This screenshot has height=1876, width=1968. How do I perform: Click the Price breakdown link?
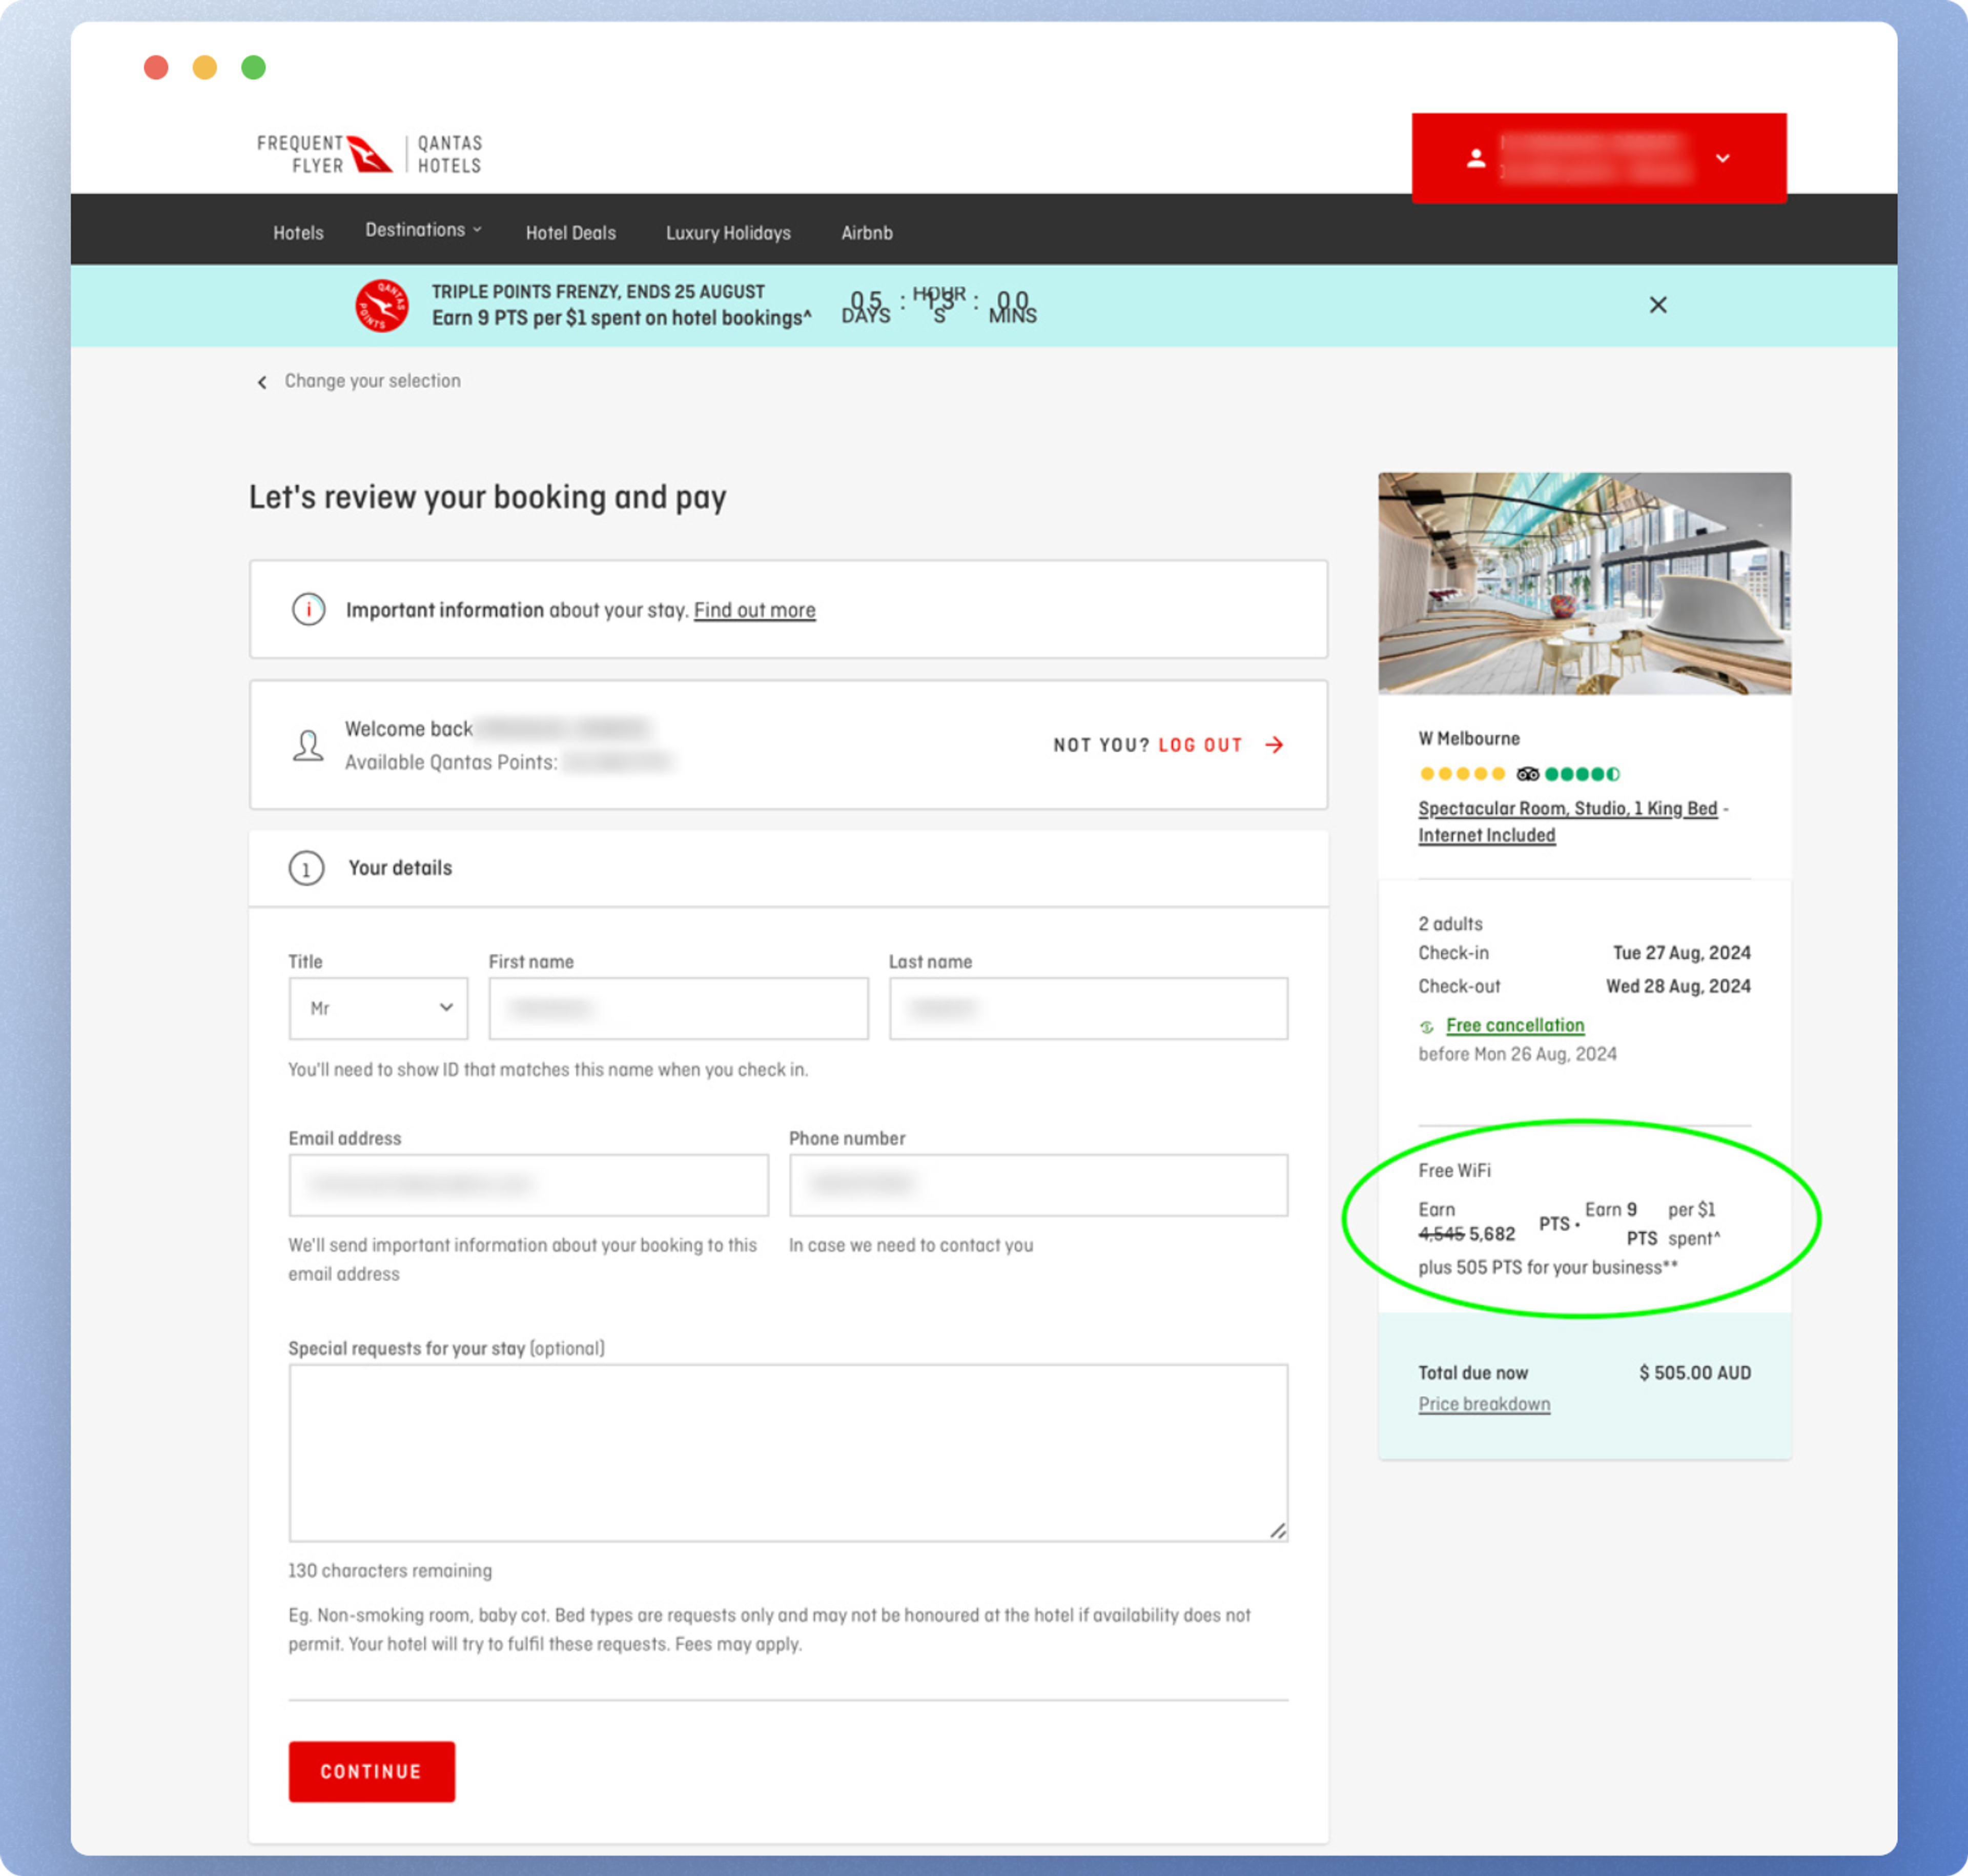click(1483, 1404)
